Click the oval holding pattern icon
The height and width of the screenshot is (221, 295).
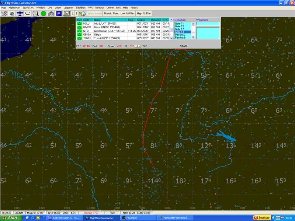point(28,14)
